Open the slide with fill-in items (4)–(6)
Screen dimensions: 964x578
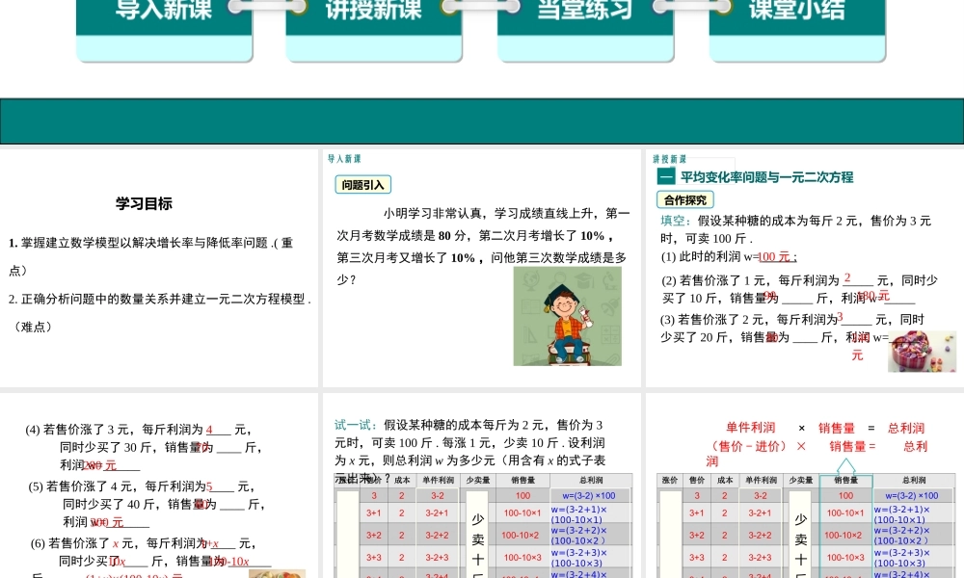(159, 486)
